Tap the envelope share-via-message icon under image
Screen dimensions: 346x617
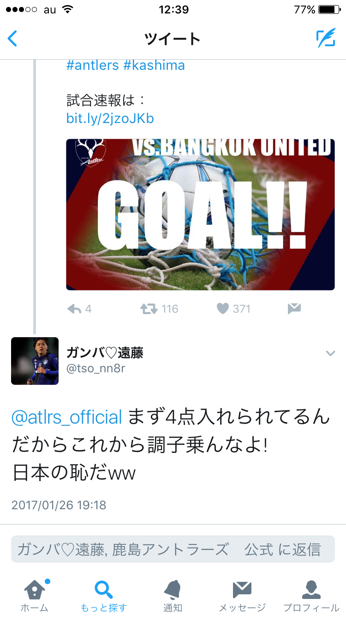click(294, 309)
